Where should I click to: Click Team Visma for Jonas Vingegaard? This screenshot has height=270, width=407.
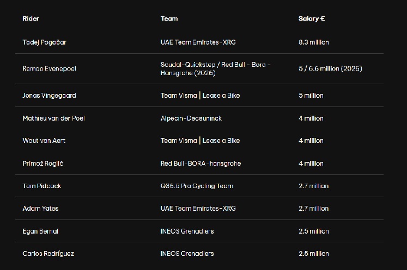(x=200, y=96)
